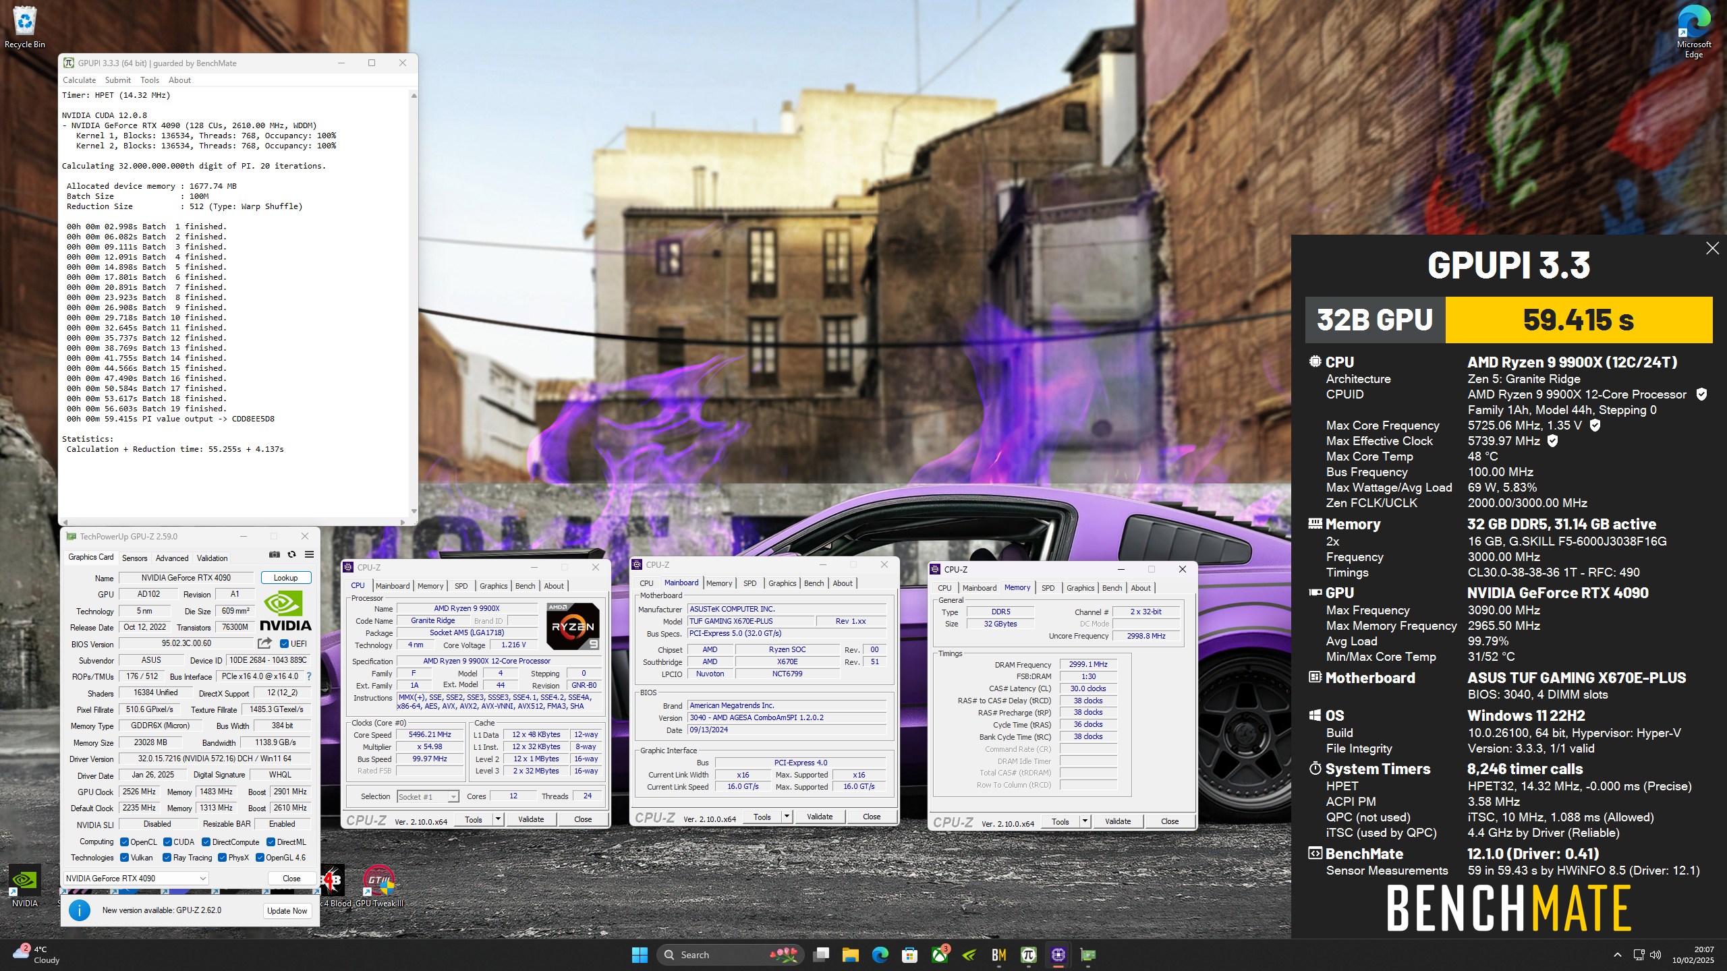This screenshot has width=1727, height=971.
Task: Click Validate in the Mainboard CPU-Z window
Action: tap(820, 817)
